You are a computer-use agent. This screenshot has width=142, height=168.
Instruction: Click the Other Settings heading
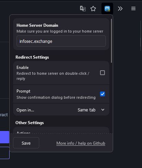[x=30, y=123]
